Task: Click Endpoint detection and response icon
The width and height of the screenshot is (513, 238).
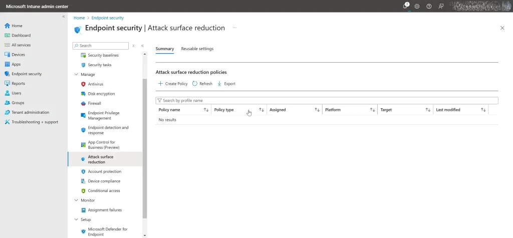Action: pyautogui.click(x=83, y=130)
